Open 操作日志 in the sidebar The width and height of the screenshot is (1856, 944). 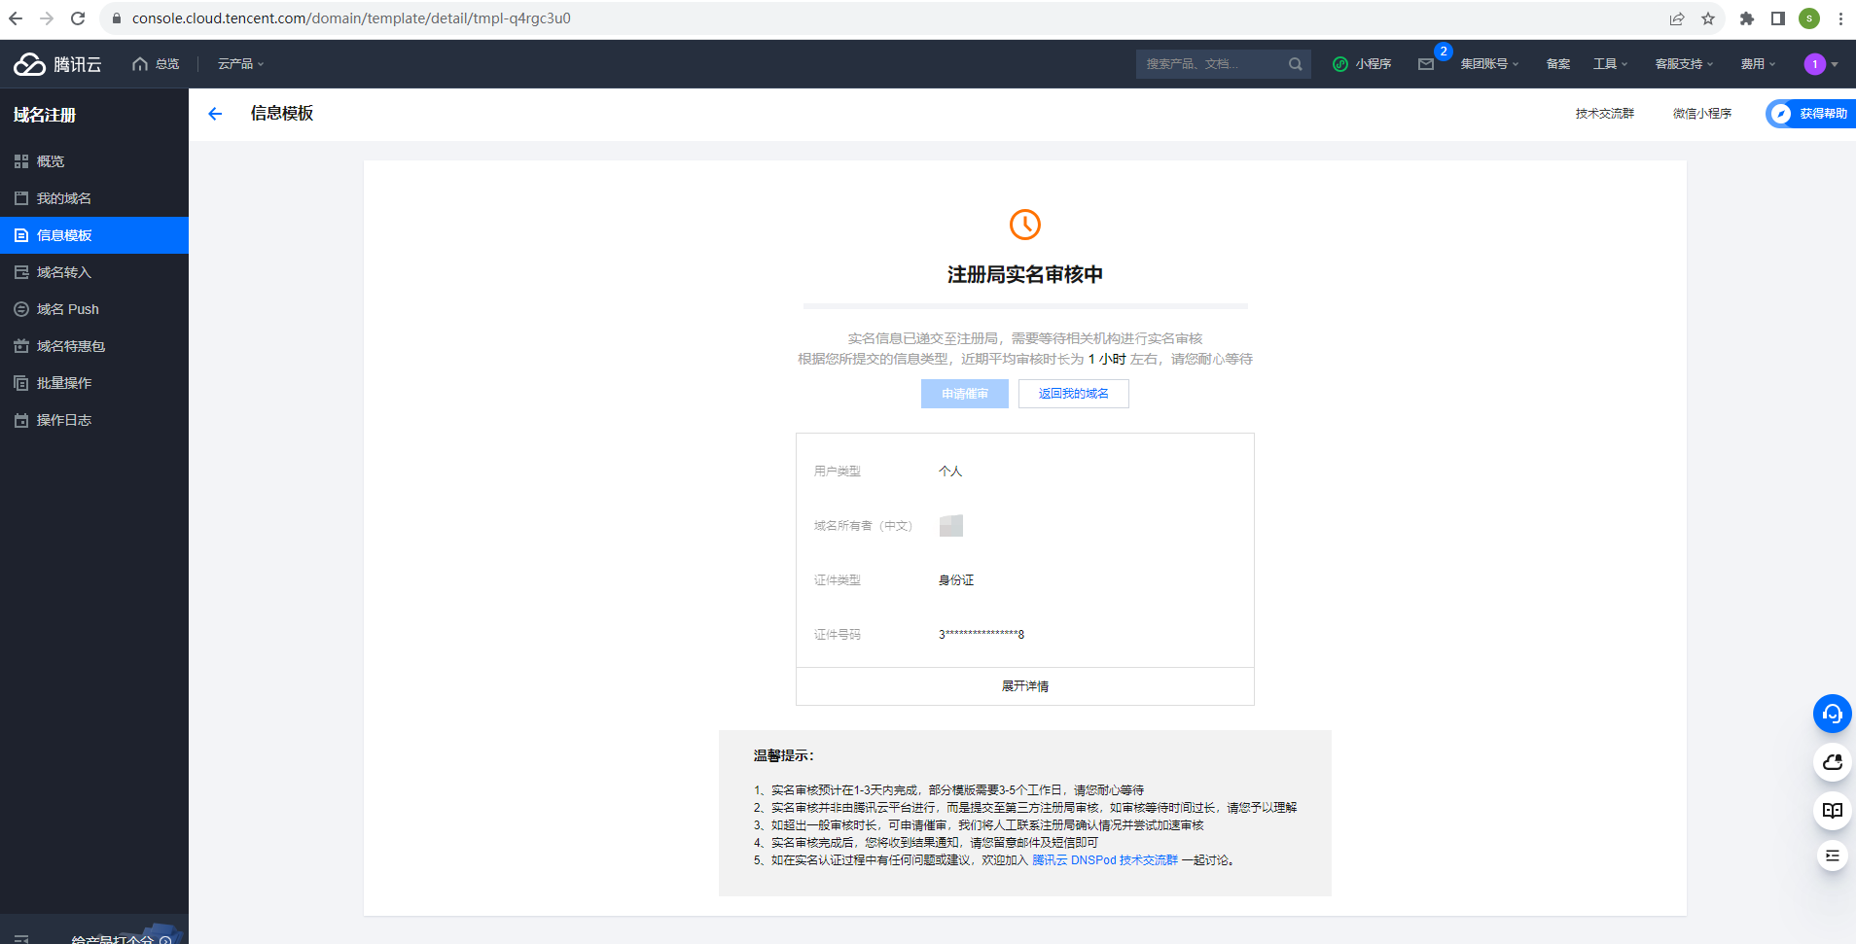tap(94, 420)
